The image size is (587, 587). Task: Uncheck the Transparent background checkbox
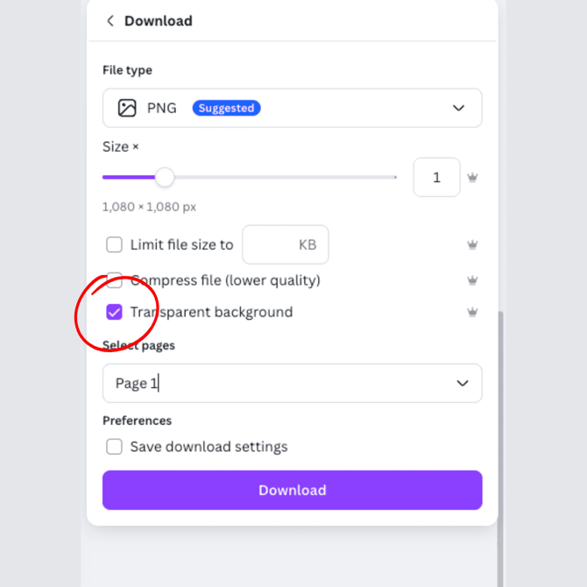tap(115, 312)
